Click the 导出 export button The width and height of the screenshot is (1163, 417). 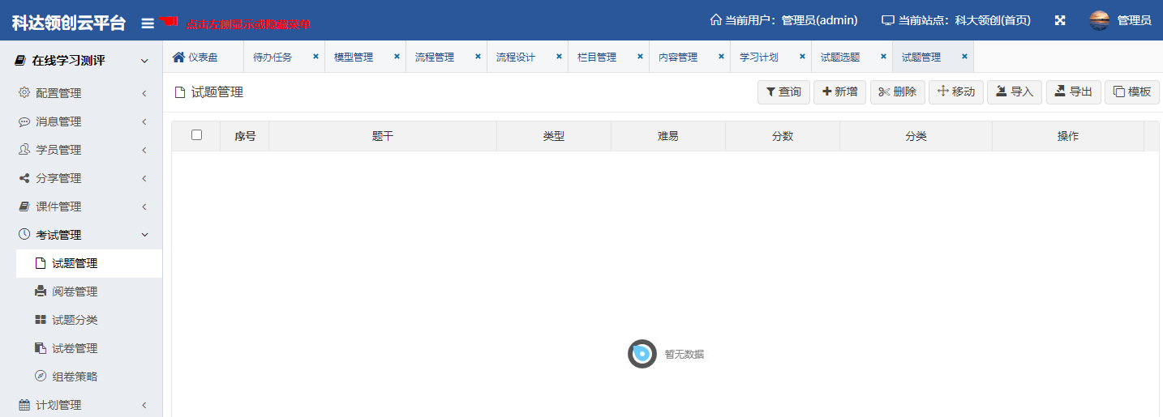(1074, 92)
